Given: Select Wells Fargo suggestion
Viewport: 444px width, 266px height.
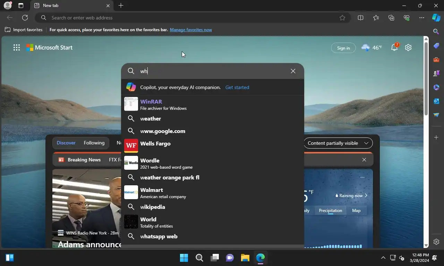Looking at the screenshot, I should coord(213,145).
